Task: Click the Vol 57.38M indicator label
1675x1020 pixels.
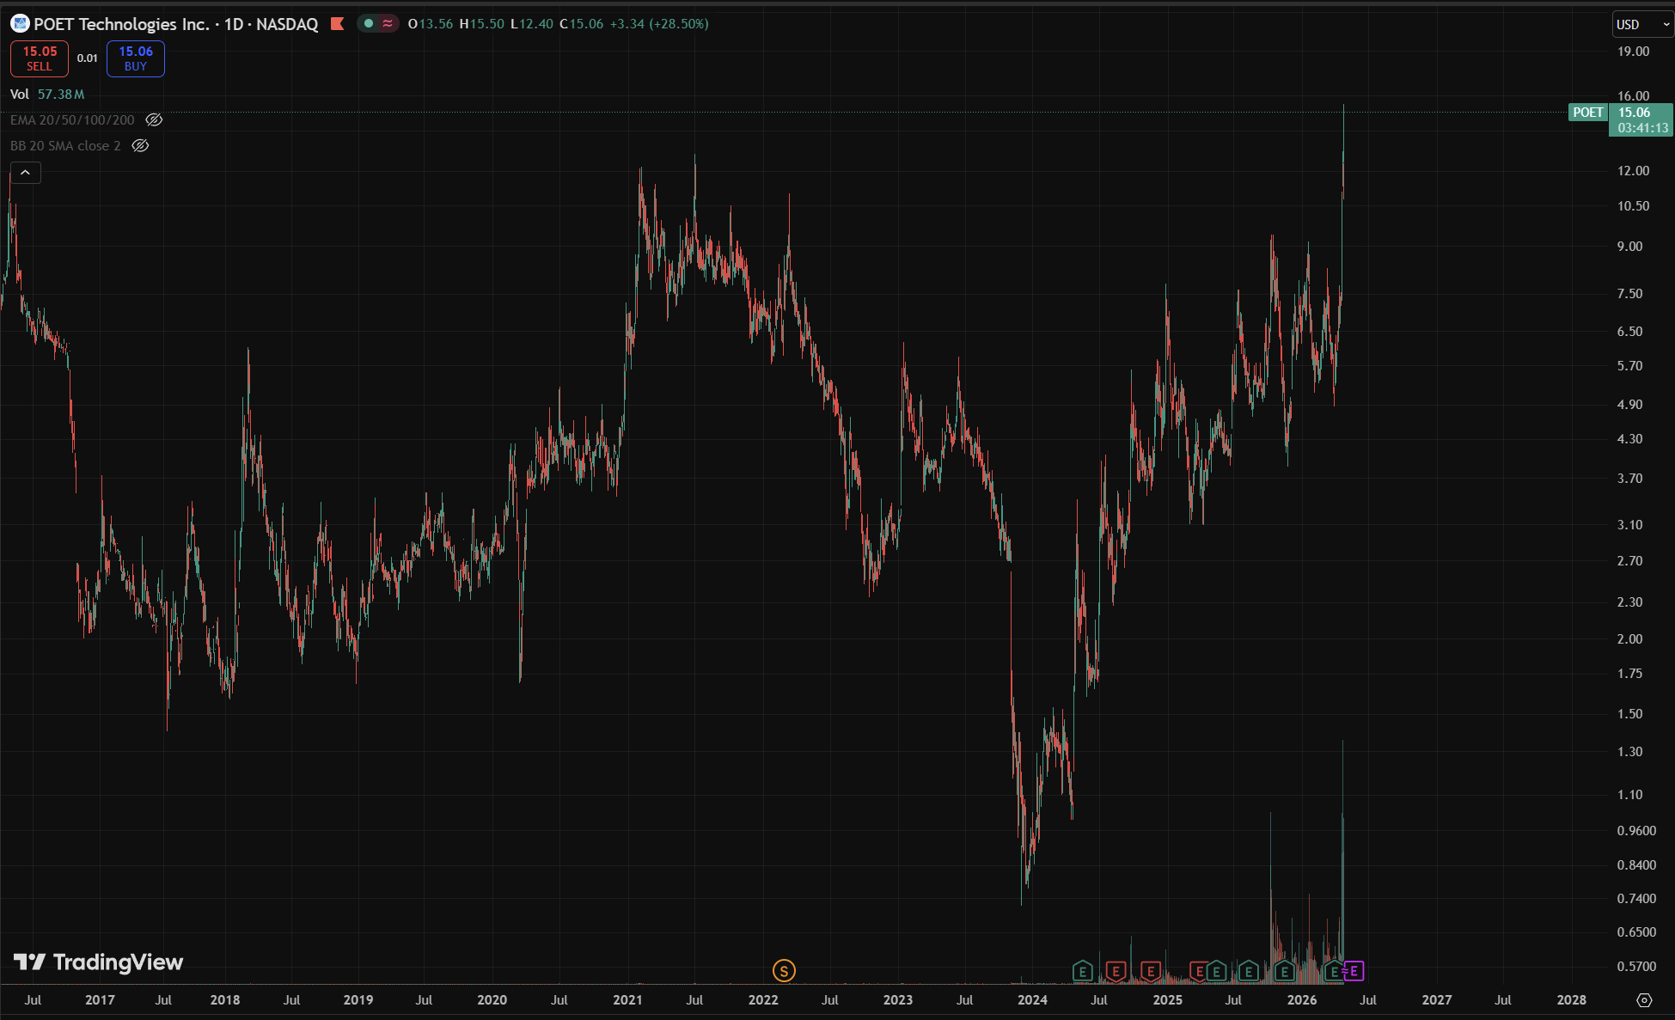Action: coord(47,95)
